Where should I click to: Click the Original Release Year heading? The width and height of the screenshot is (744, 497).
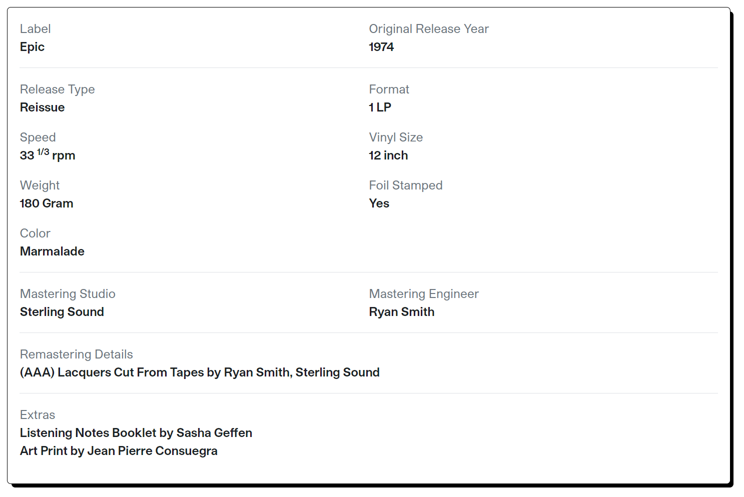click(x=429, y=29)
